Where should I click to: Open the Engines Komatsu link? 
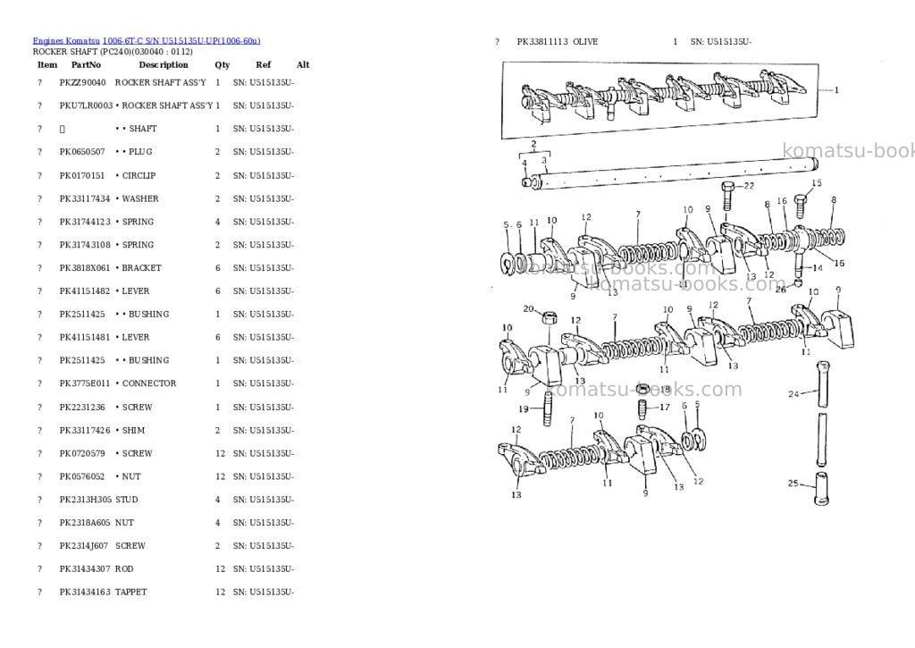[66, 41]
